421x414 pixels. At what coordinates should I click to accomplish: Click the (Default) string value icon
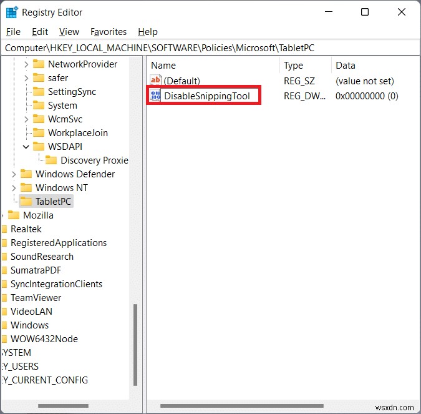[x=155, y=81]
